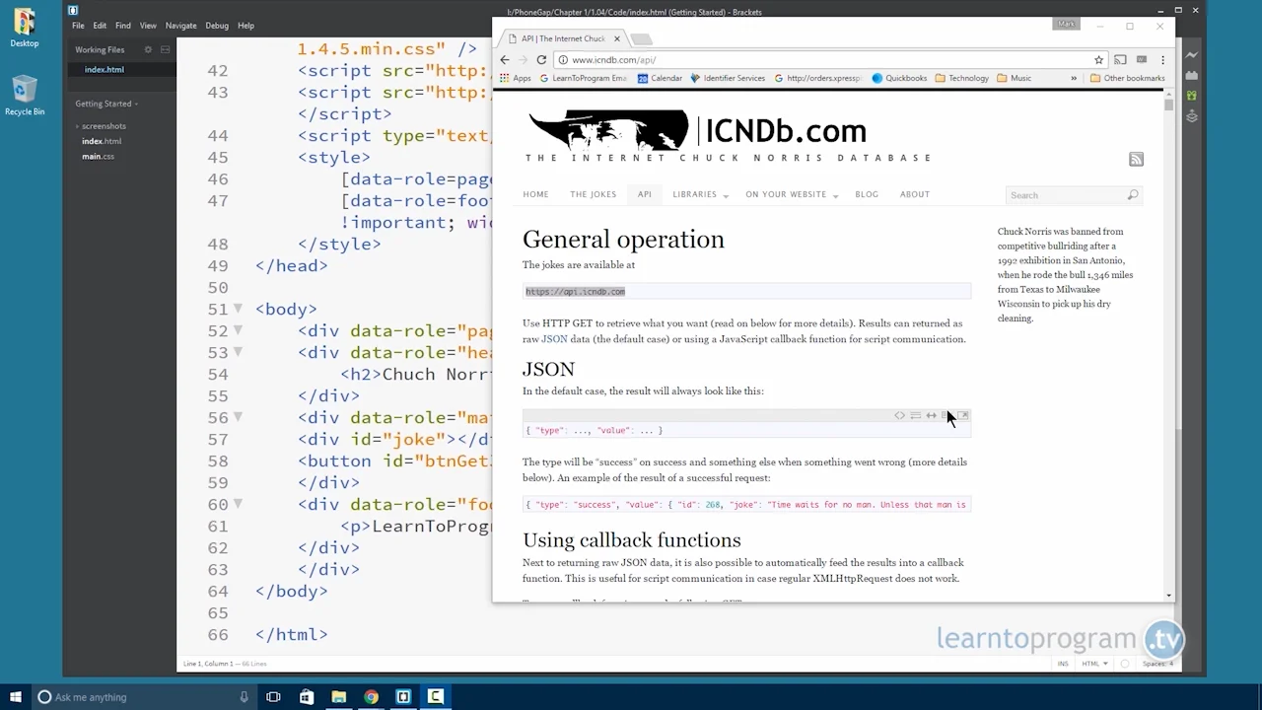Open the File menu in Brackets
The image size is (1262, 710).
point(78,26)
